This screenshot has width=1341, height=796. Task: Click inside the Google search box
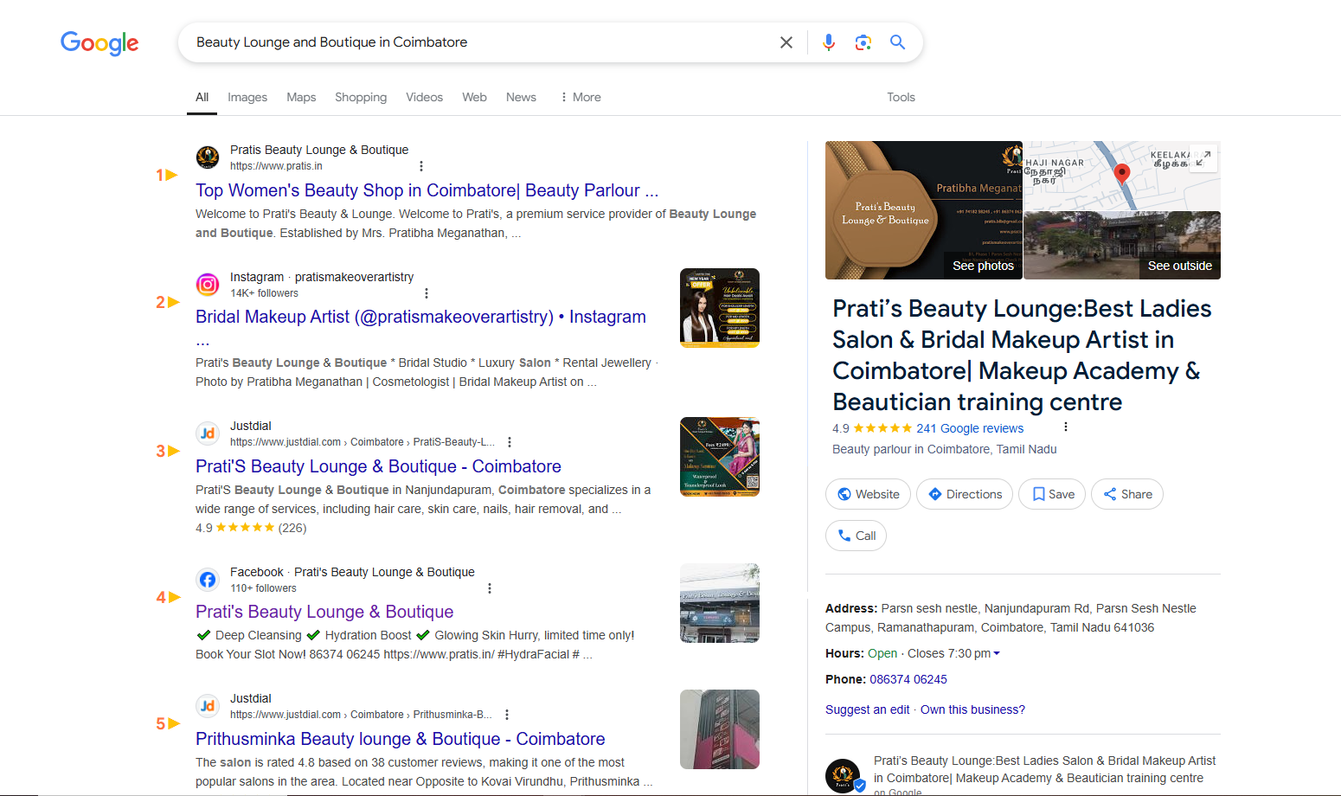click(476, 42)
